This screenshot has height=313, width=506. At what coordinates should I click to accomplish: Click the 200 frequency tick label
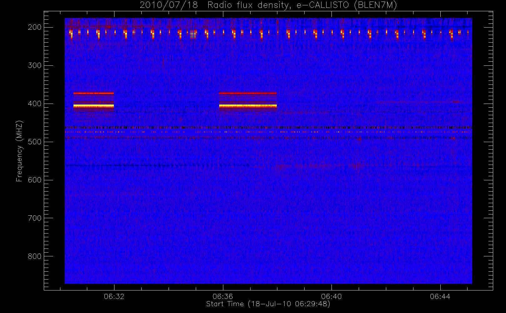35,27
